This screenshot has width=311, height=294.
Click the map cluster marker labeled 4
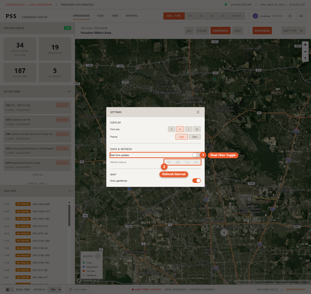point(224,233)
